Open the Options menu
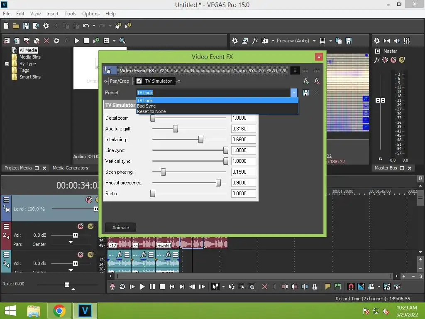 [91, 14]
